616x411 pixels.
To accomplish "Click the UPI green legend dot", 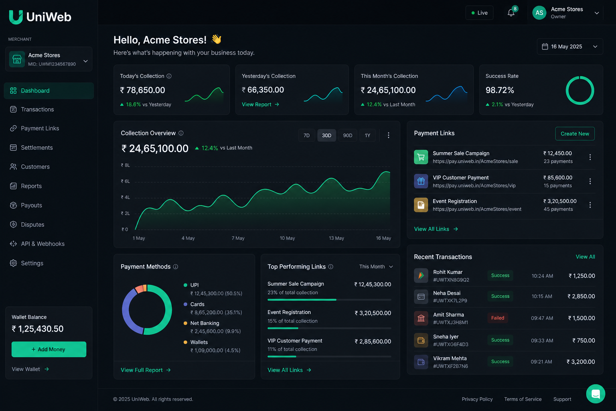I will 185,285.
